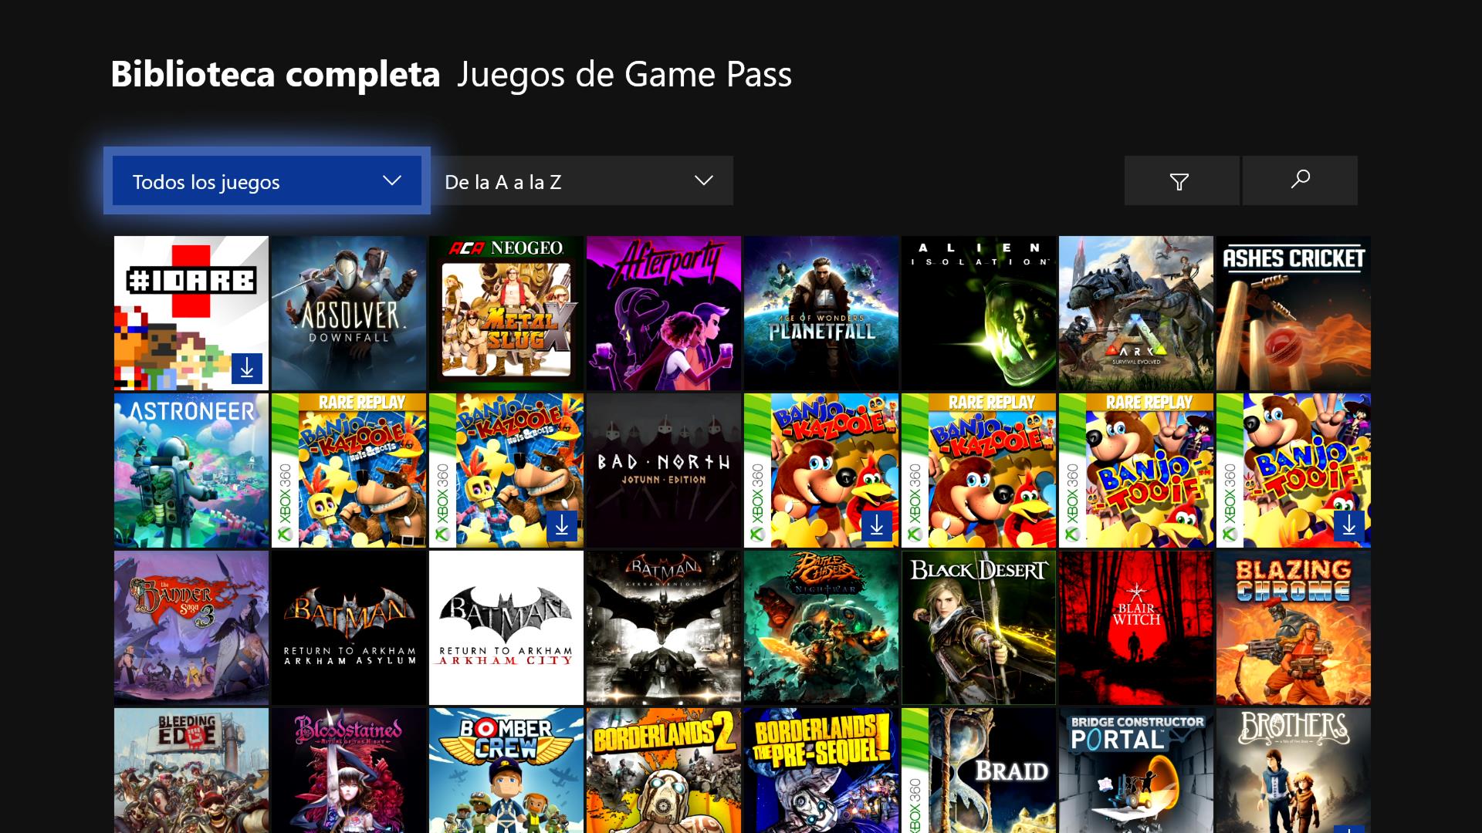The height and width of the screenshot is (833, 1482).
Task: Select the Black Desert game tile
Action: tap(979, 628)
